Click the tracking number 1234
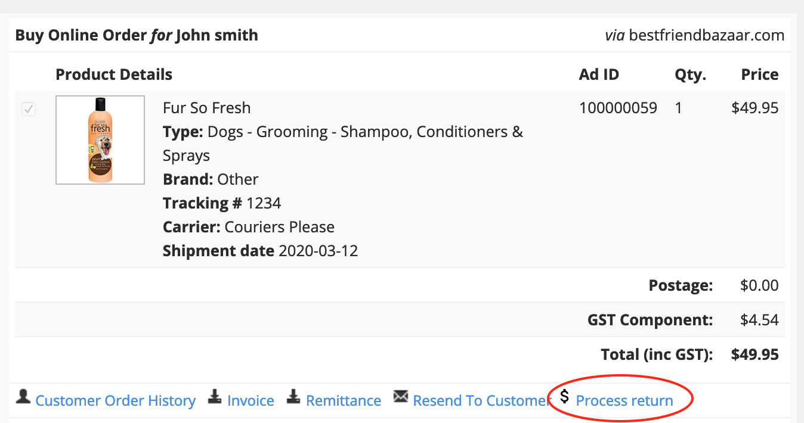 264,203
